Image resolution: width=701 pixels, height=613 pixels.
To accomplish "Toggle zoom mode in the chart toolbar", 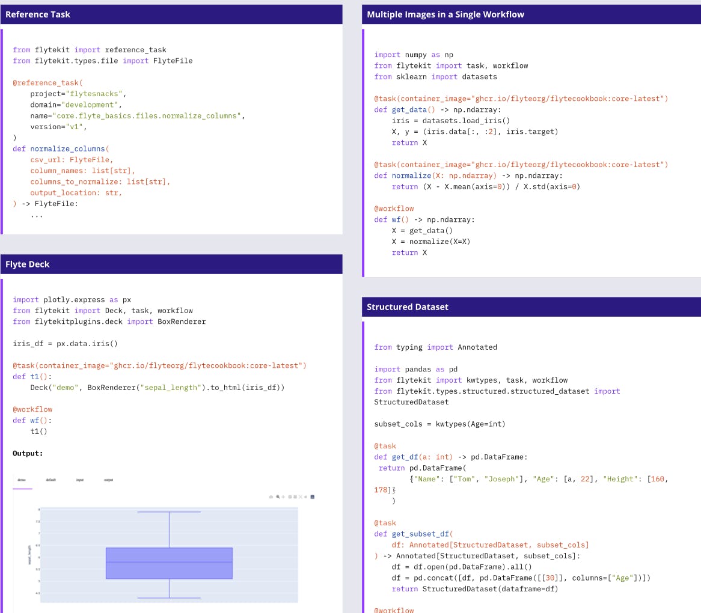I will (277, 496).
